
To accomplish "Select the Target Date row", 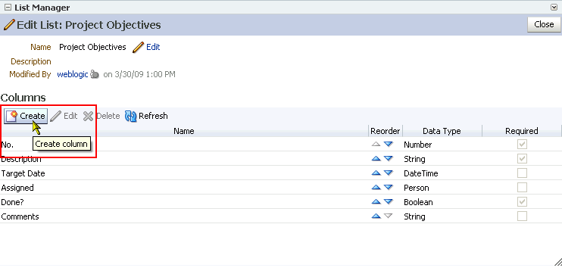I will coord(281,173).
